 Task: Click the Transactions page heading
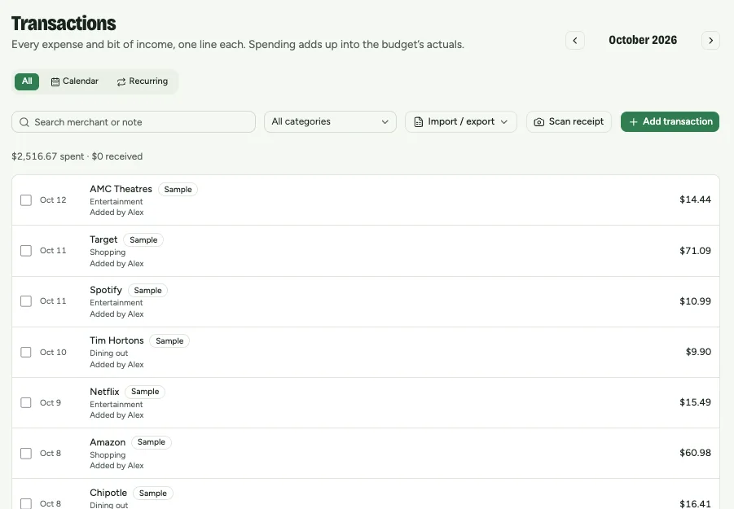point(64,24)
